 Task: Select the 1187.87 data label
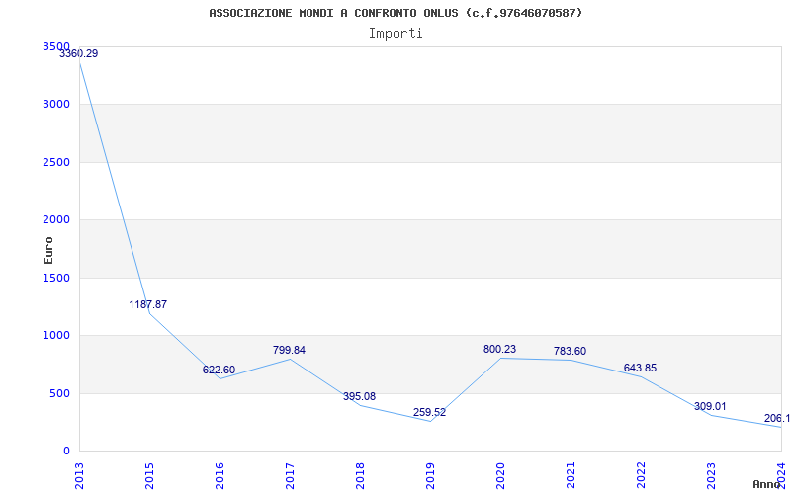[x=147, y=304]
